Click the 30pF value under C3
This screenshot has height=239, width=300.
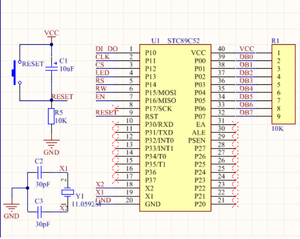point(43,224)
